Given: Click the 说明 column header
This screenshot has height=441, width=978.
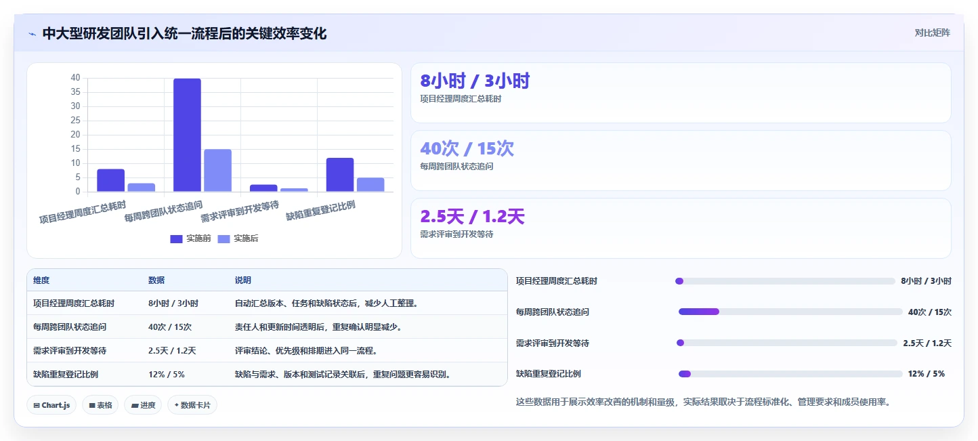Looking at the screenshot, I should point(243,280).
